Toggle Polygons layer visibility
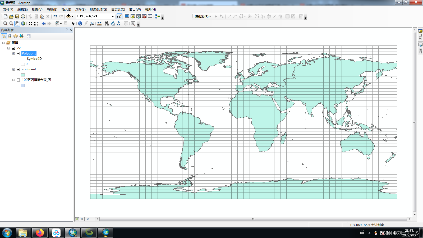Image resolution: width=423 pixels, height=238 pixels. pyautogui.click(x=19, y=53)
